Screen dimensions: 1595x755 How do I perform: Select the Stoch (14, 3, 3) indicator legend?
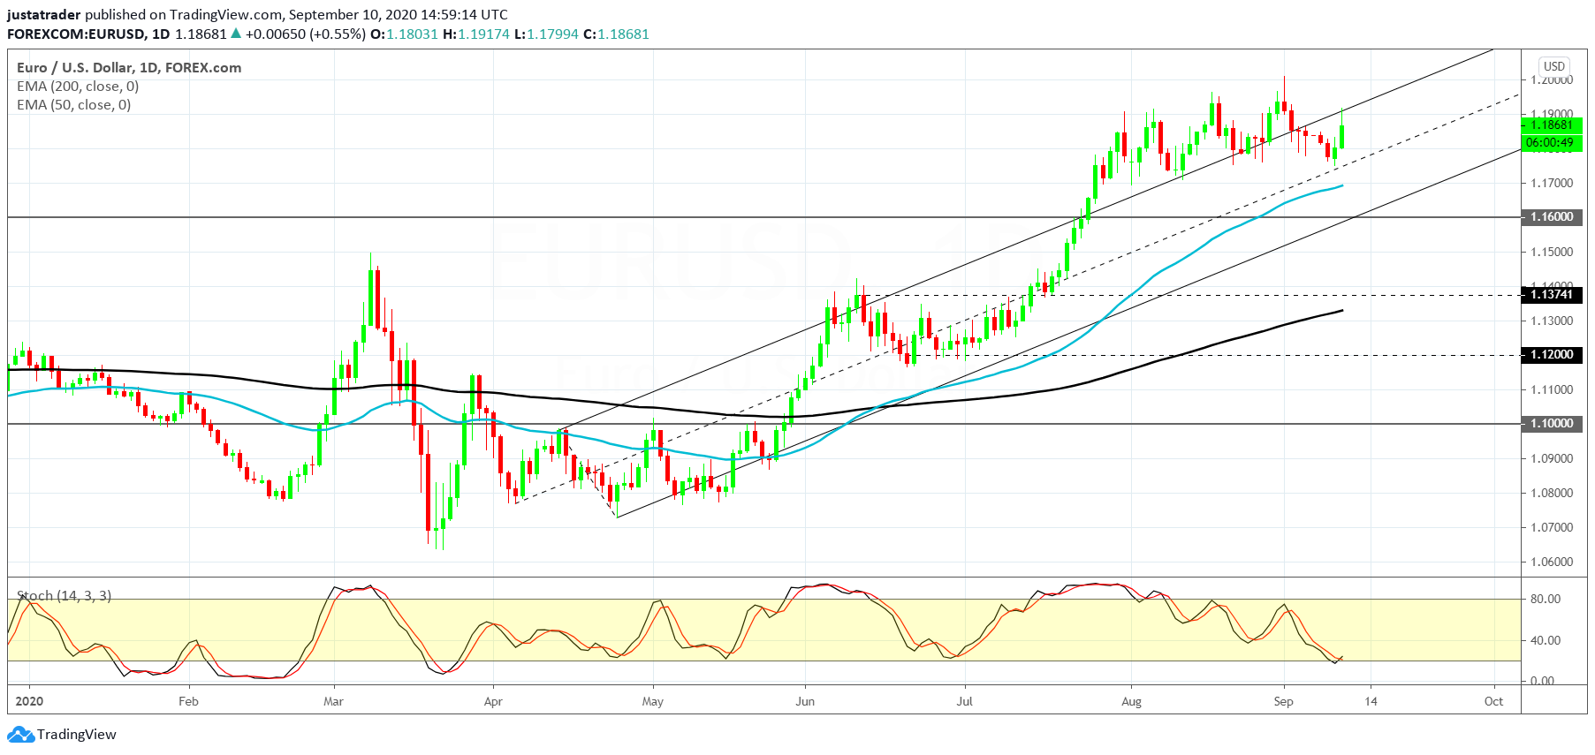click(65, 595)
